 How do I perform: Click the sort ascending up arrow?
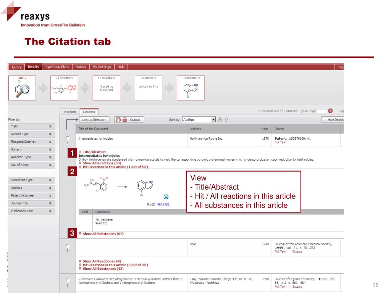click(226, 119)
